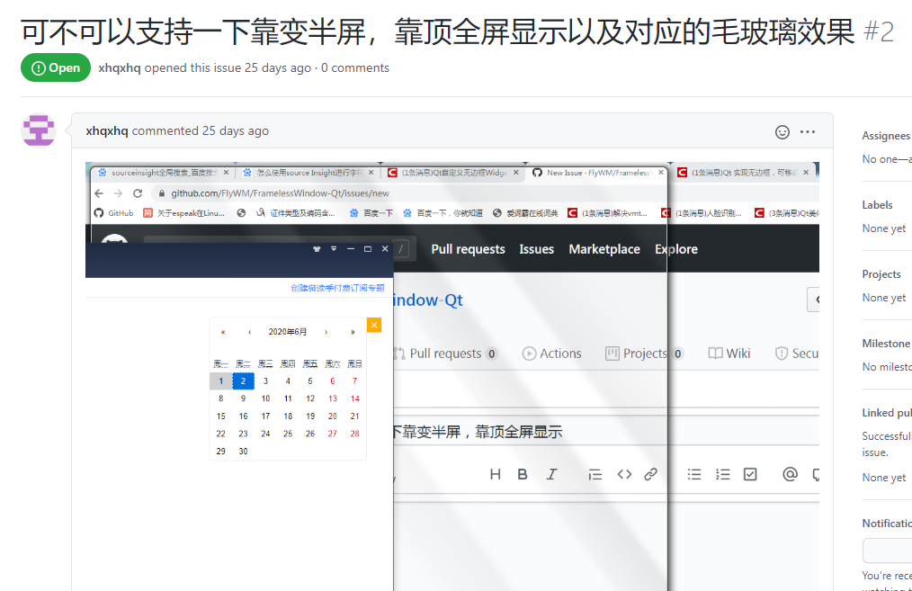
Task: Open the comment options kebab menu
Action: [807, 130]
